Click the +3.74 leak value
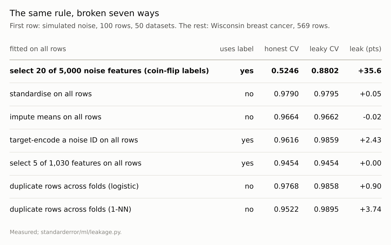Viewport: 391px width, 245px height. click(371, 209)
